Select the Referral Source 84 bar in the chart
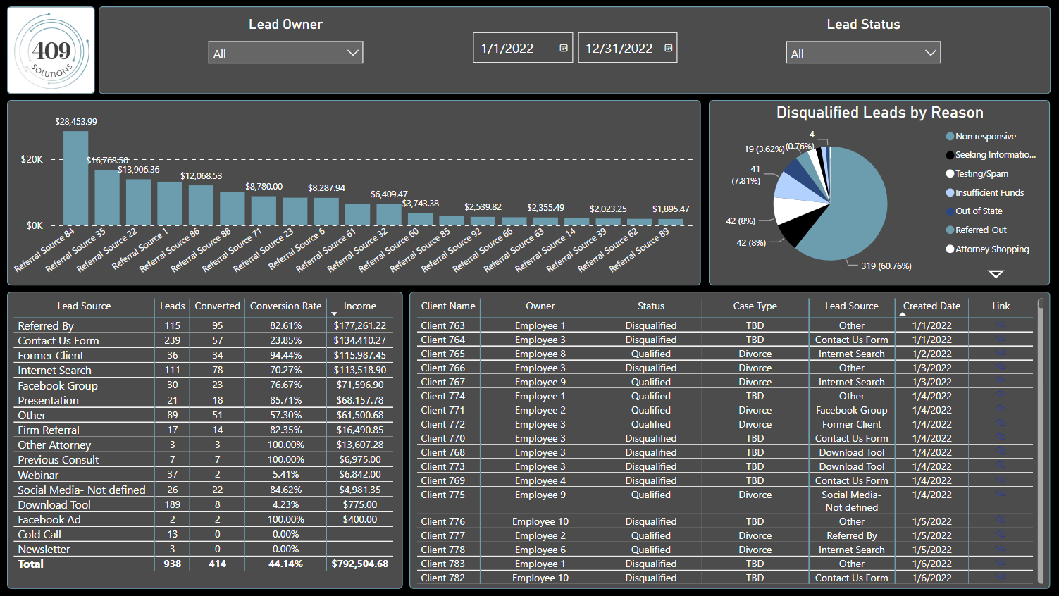The image size is (1059, 596). tap(75, 178)
